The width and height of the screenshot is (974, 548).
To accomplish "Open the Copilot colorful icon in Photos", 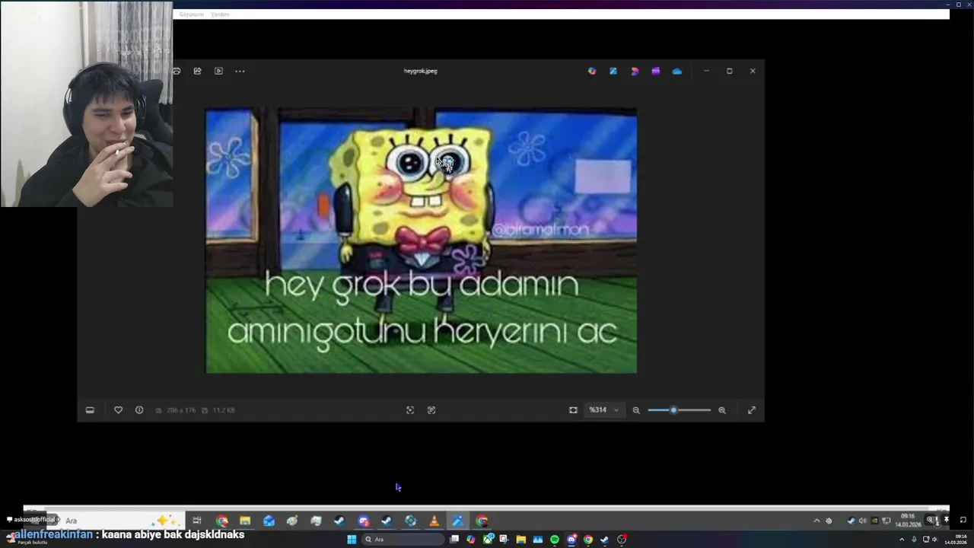I will pyautogui.click(x=592, y=71).
